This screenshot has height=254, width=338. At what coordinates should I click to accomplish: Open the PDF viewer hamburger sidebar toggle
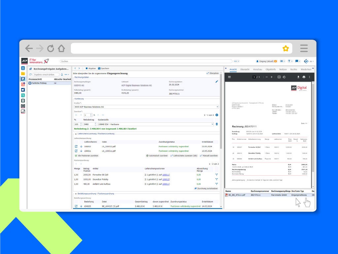[x=230, y=77]
